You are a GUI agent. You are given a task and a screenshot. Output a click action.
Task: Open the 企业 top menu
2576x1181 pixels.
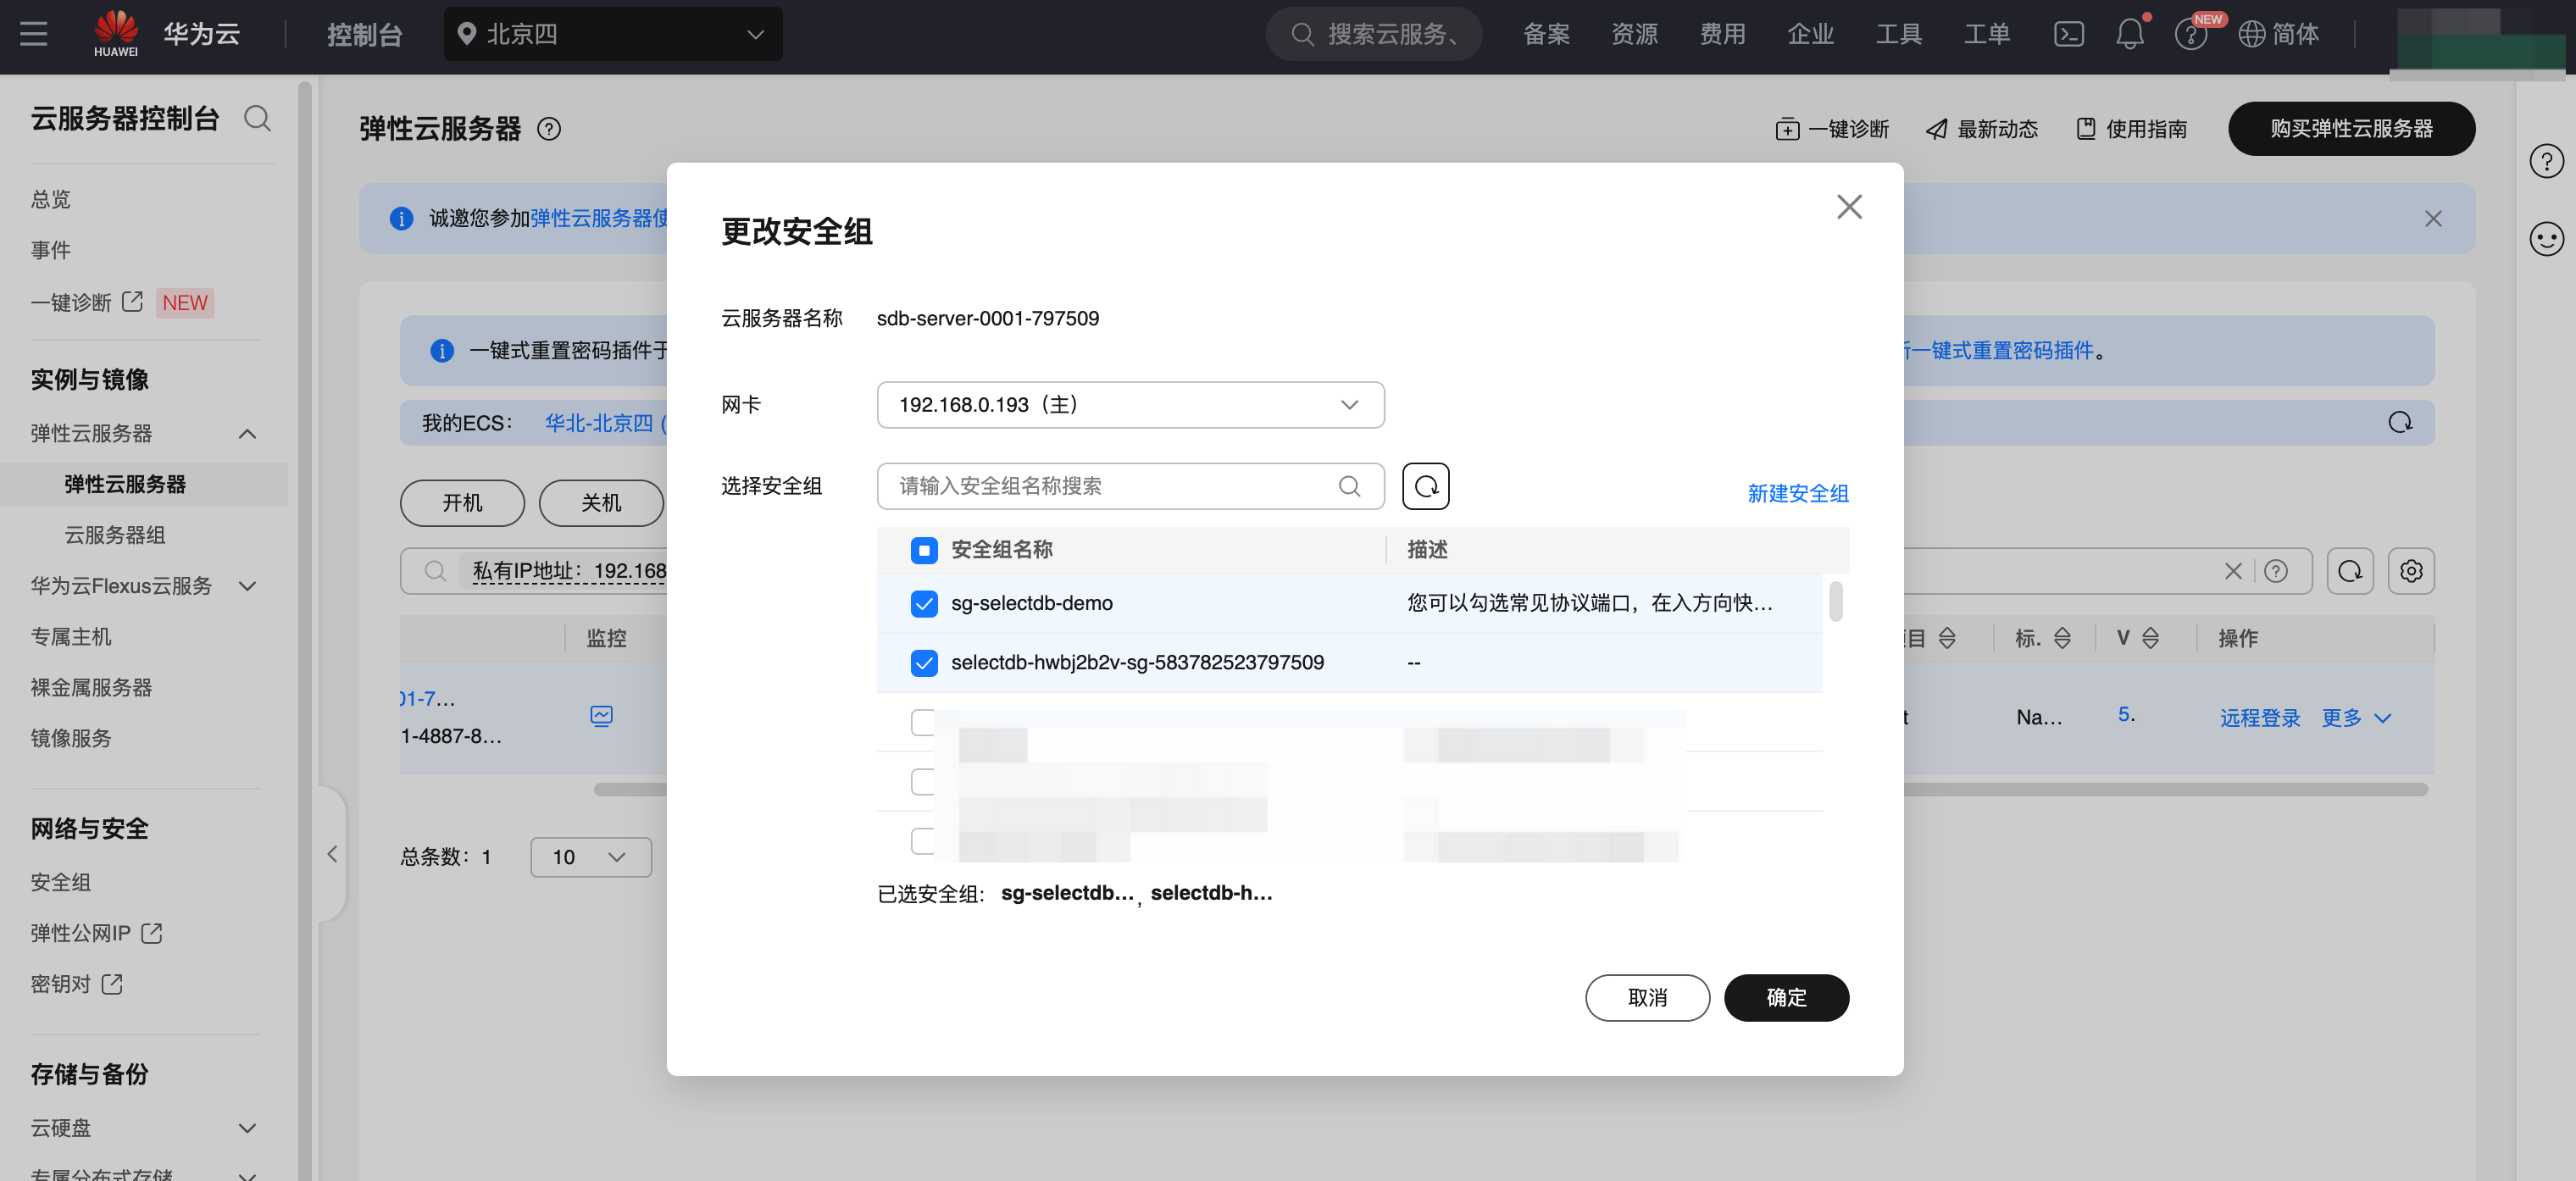(1810, 34)
